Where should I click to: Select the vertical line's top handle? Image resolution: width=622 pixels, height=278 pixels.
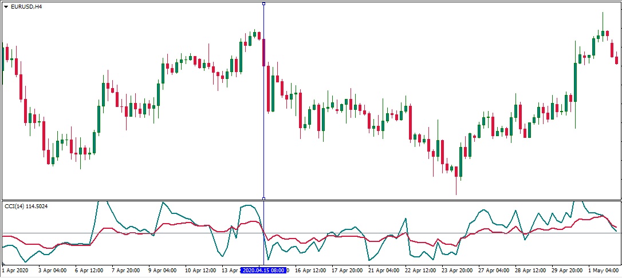pos(264,3)
